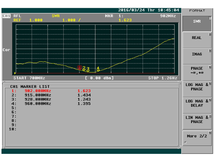Click empty marker slot 10
This screenshot has width=214, height=162.
[12, 129]
